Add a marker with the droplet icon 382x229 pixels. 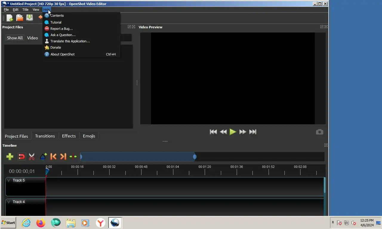pyautogui.click(x=43, y=157)
